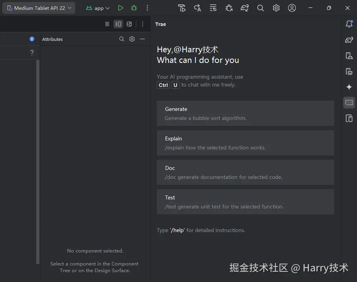Click the Attributes panel title
The image size is (357, 282).
52,39
